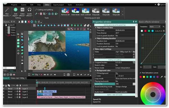Toggle visibility of Layer 8

click(4, 97)
